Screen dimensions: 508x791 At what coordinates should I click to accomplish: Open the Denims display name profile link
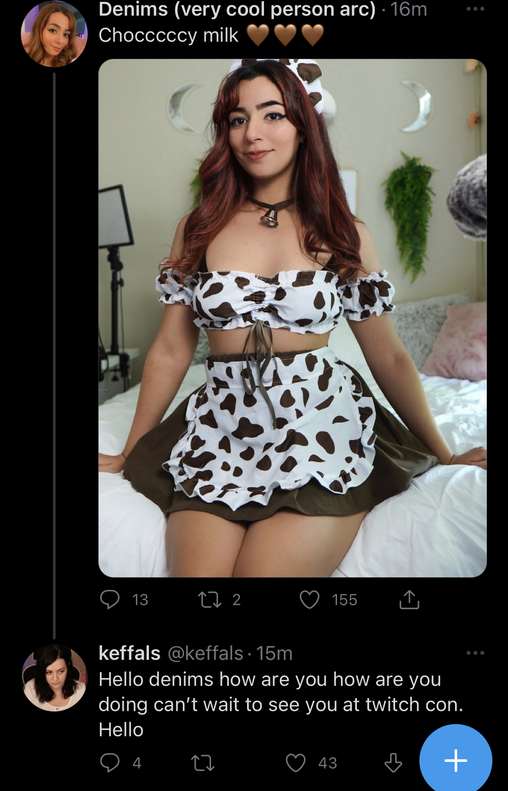tap(237, 9)
